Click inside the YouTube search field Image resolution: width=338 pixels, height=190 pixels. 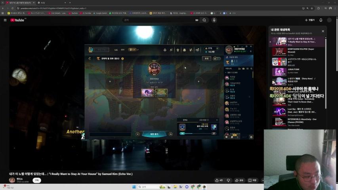coord(158,20)
